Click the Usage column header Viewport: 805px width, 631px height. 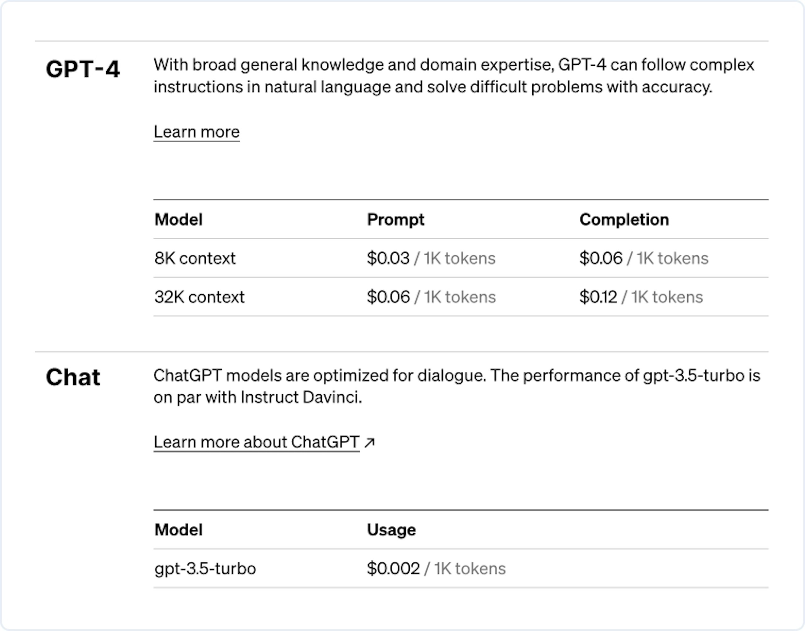tap(391, 530)
